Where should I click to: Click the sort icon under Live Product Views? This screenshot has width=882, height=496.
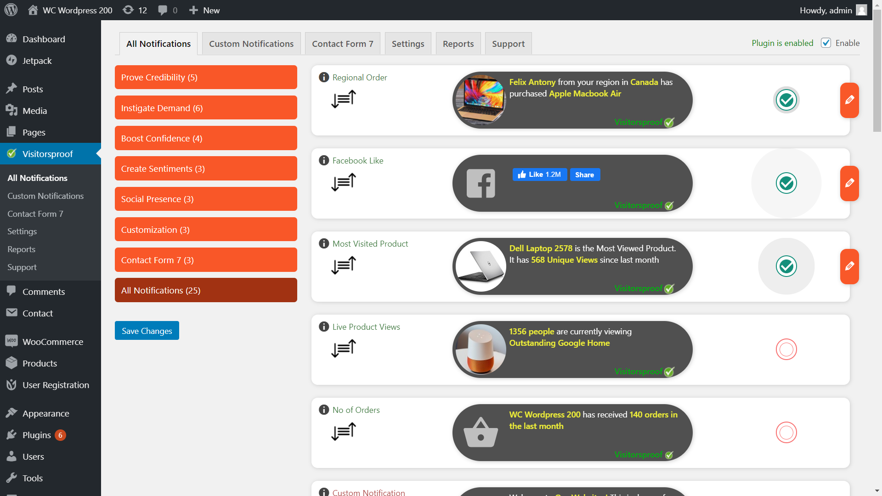(x=344, y=348)
